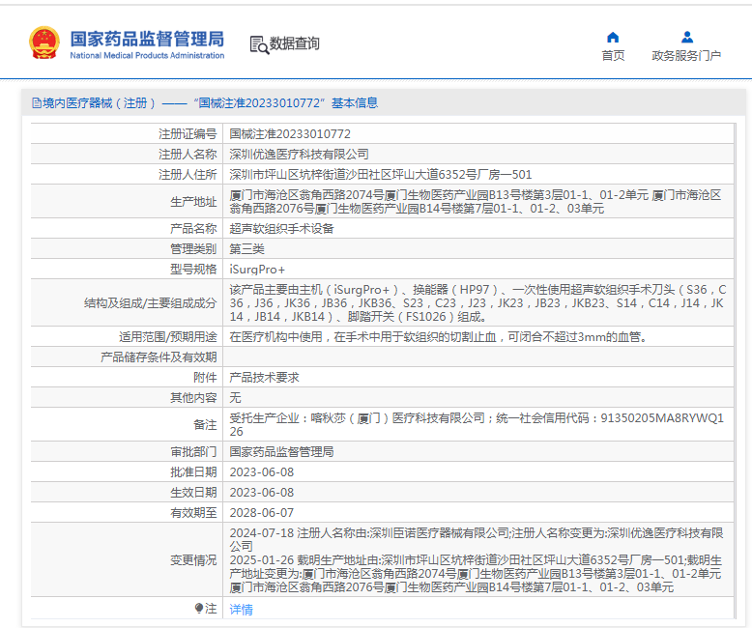The image size is (752, 628).
Task: Open the 政务服务门户 user icon
Action: coord(687,37)
